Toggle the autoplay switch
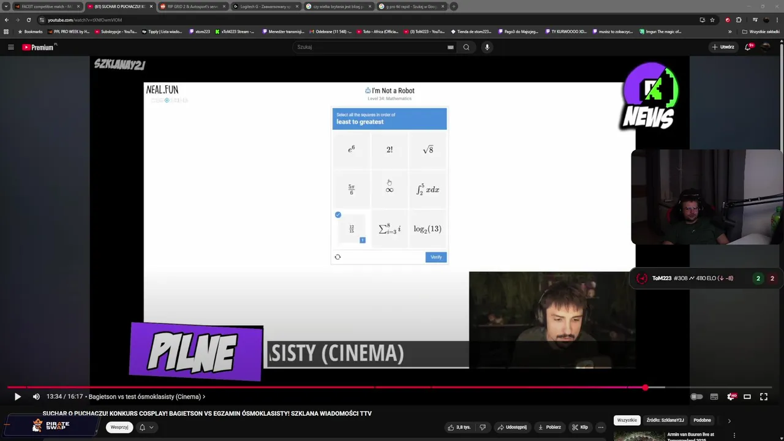784x441 pixels. click(696, 396)
